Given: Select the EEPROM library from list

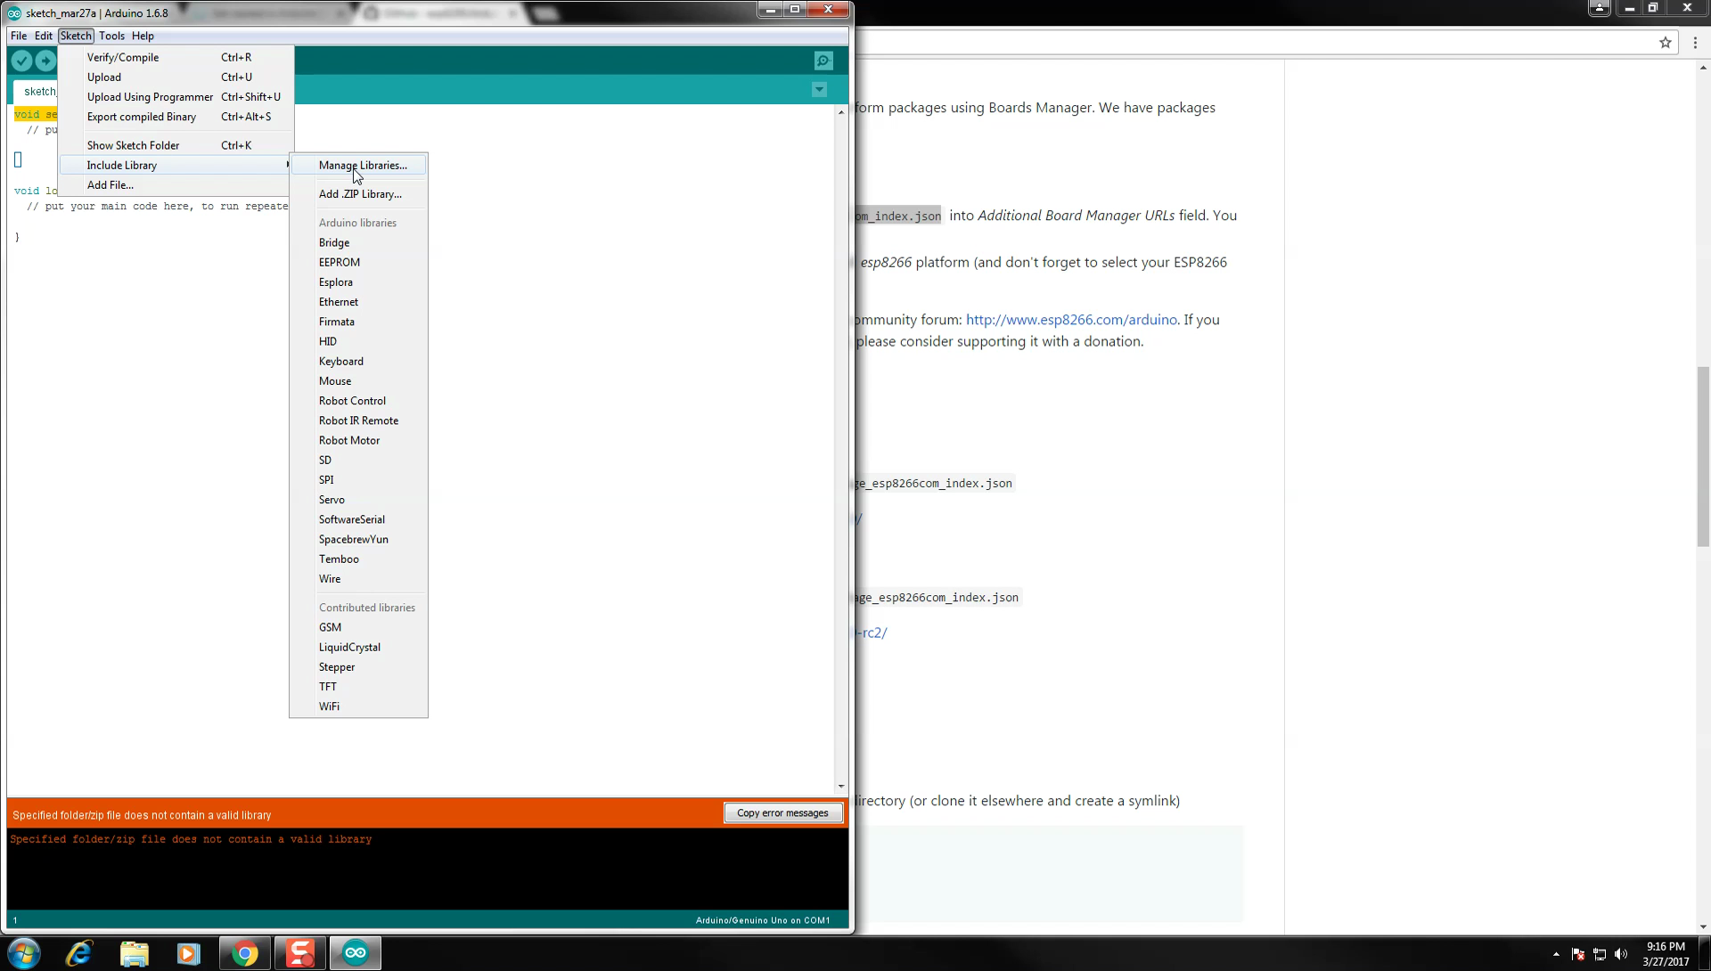Looking at the screenshot, I should tap(339, 262).
